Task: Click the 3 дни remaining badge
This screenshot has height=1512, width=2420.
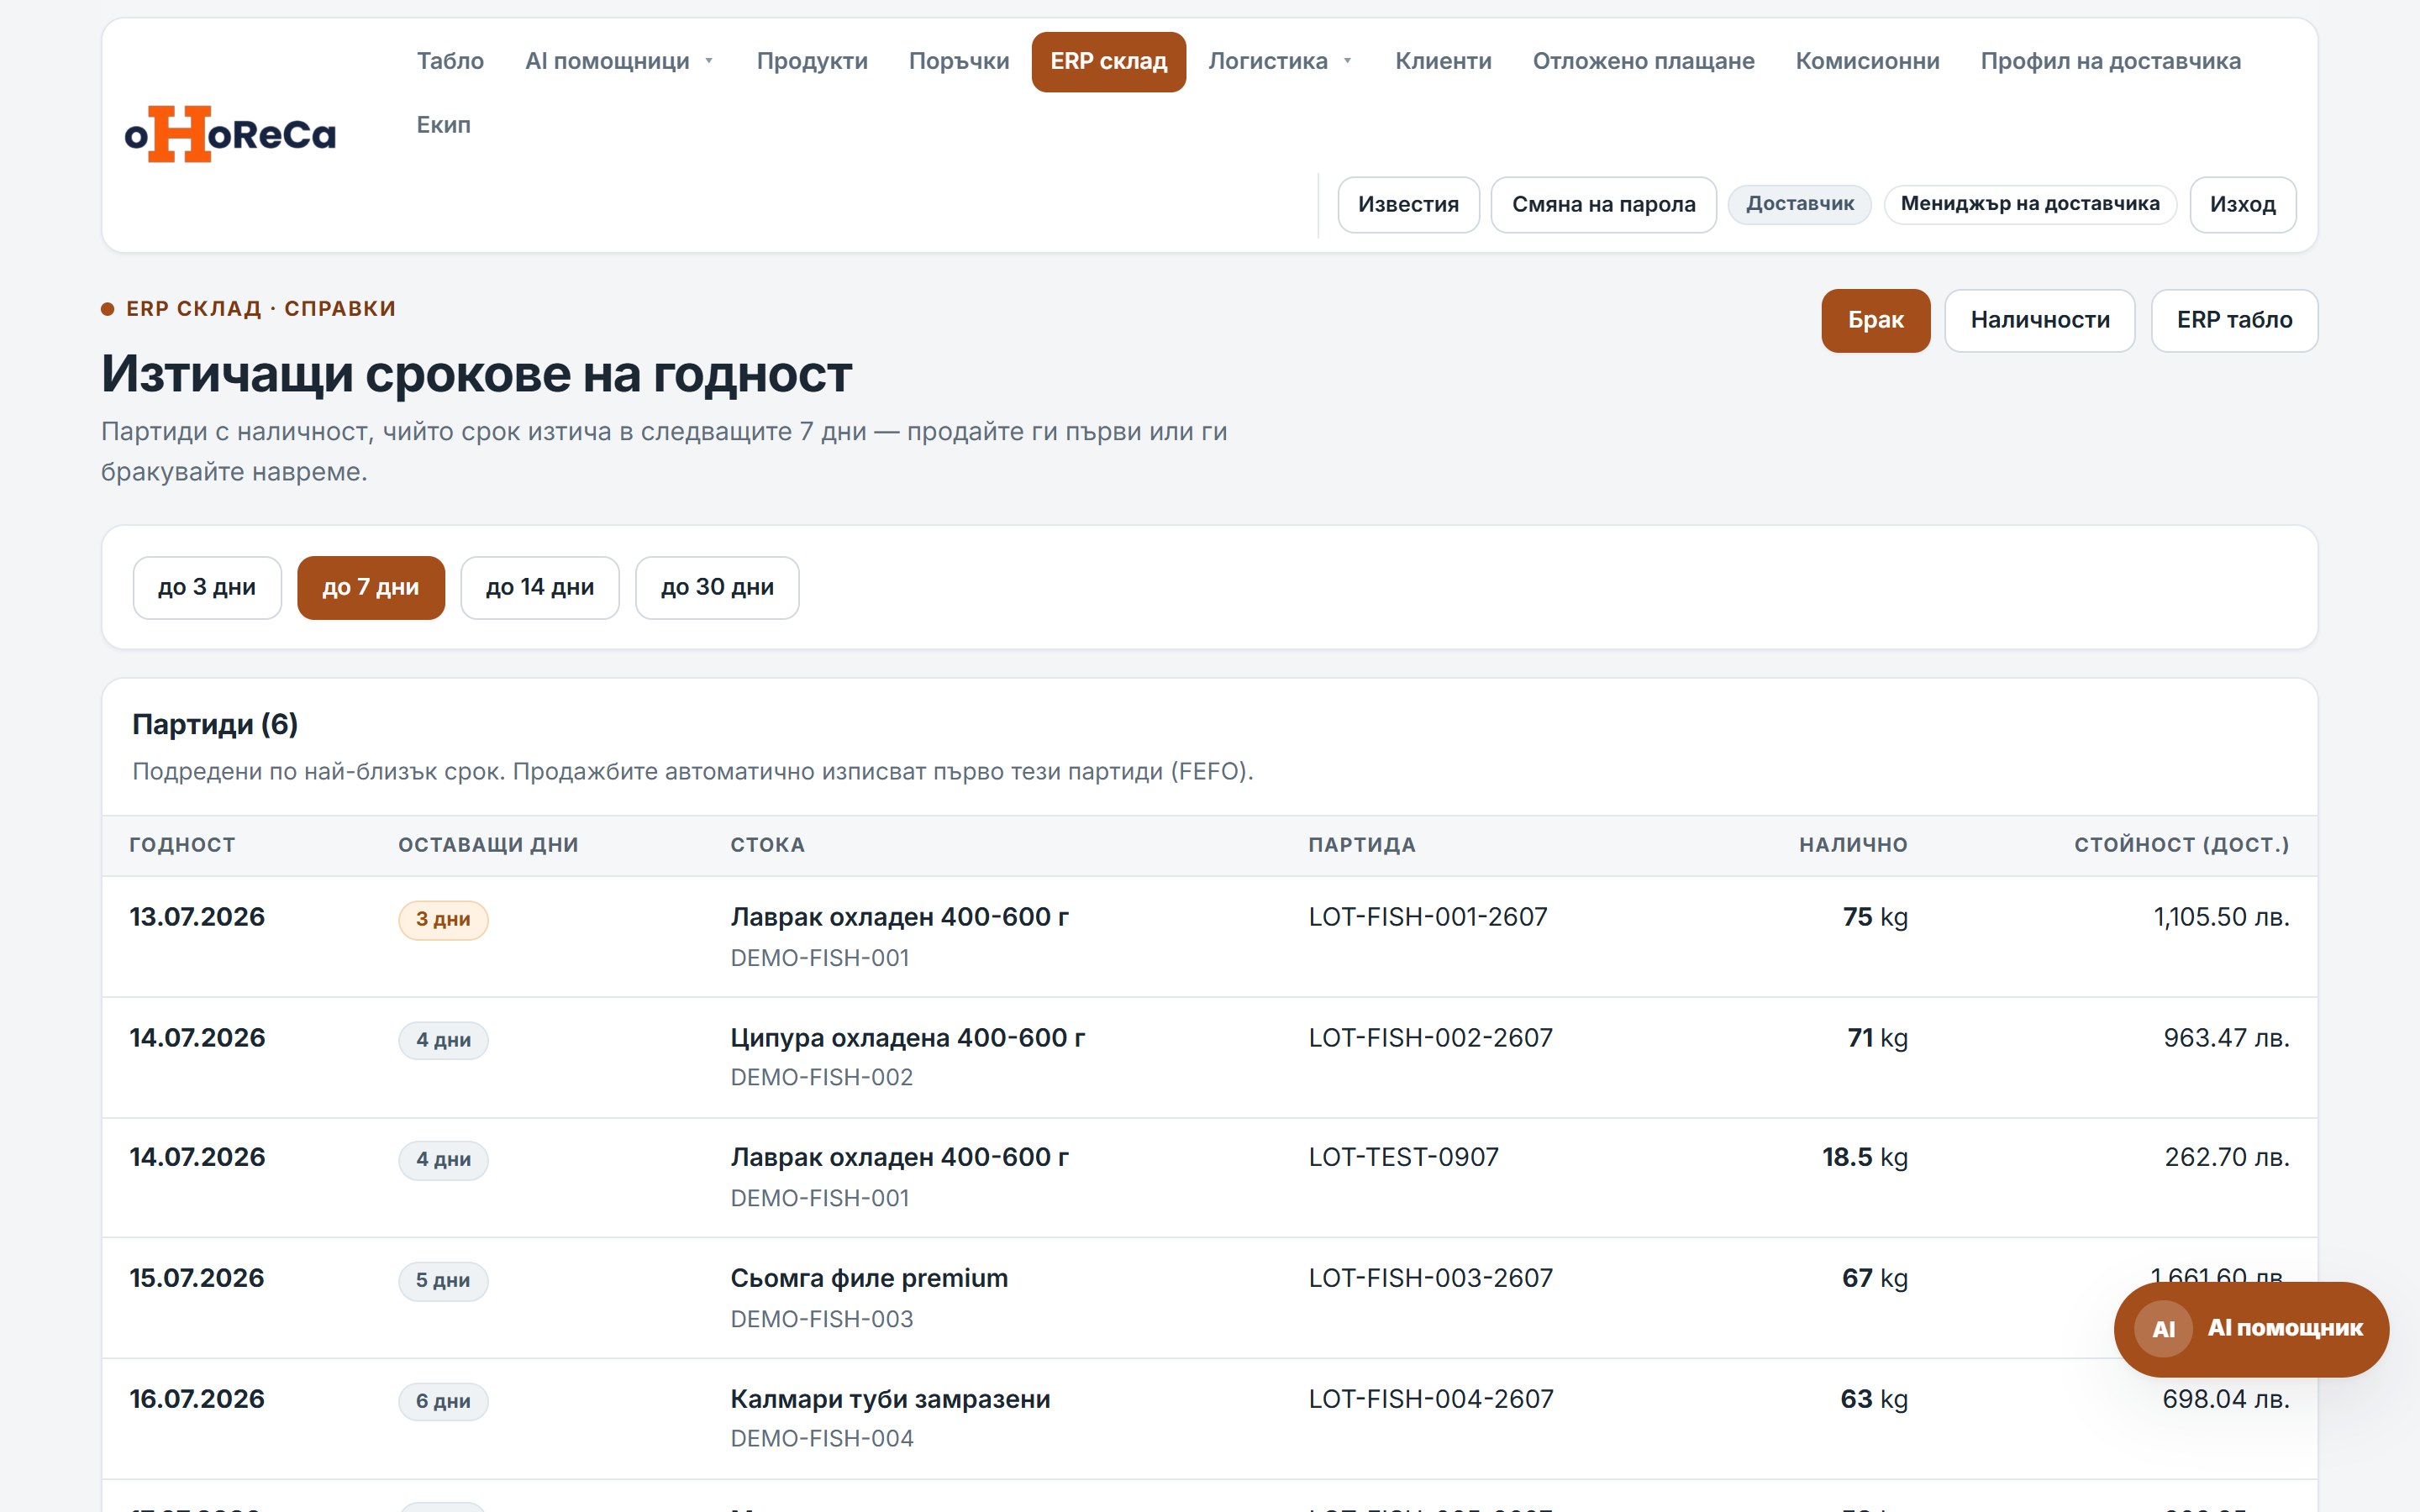Action: point(443,919)
